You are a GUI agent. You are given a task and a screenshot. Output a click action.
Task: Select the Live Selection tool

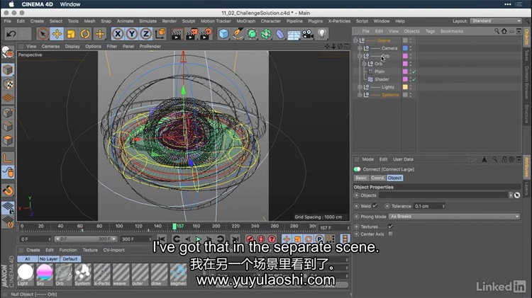[x=43, y=34]
